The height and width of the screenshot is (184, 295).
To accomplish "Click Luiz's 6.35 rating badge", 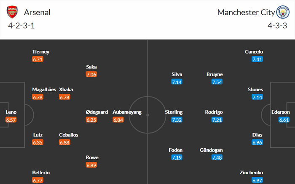I will [38, 142].
